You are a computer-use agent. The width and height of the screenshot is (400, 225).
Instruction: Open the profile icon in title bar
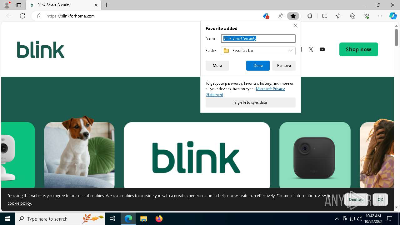pos(7,5)
